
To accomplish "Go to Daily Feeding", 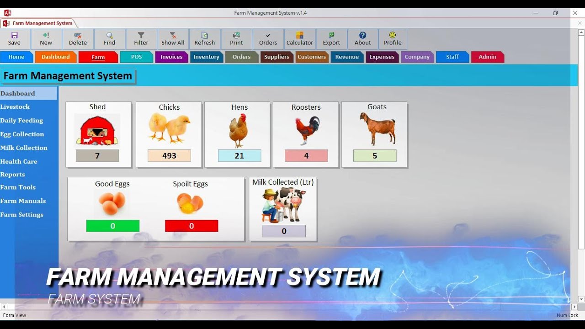I will pos(21,121).
